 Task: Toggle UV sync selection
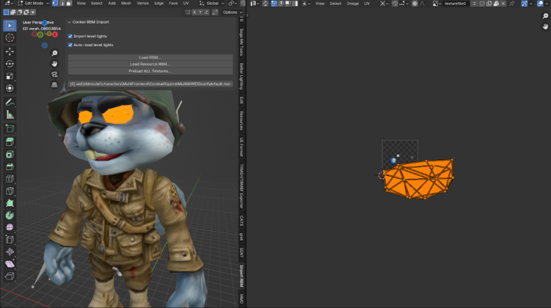click(266, 3)
